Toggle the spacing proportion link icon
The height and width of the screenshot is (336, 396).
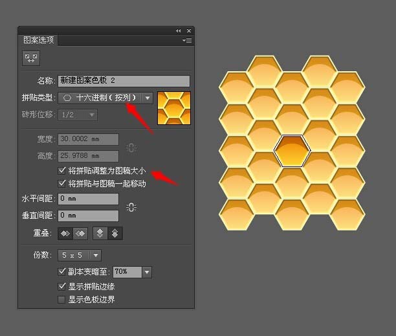tap(131, 207)
